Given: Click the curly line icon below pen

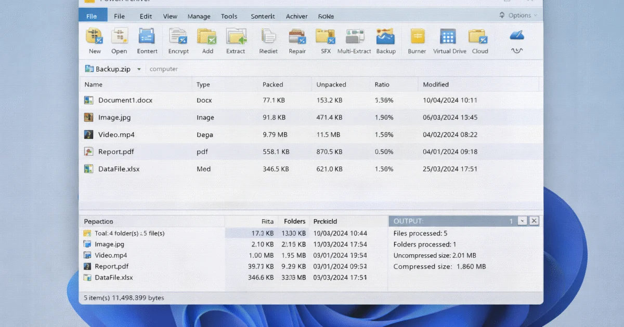Looking at the screenshot, I should 516,50.
